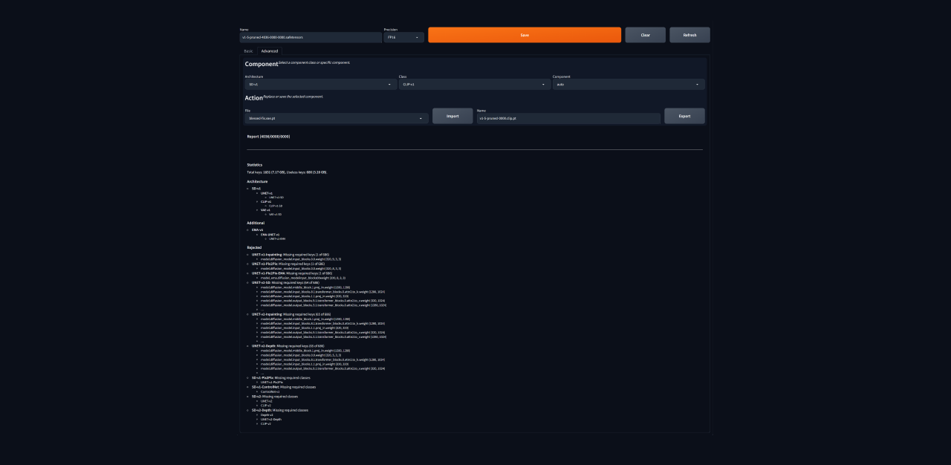
Task: Click the Report heading text
Action: [268, 137]
